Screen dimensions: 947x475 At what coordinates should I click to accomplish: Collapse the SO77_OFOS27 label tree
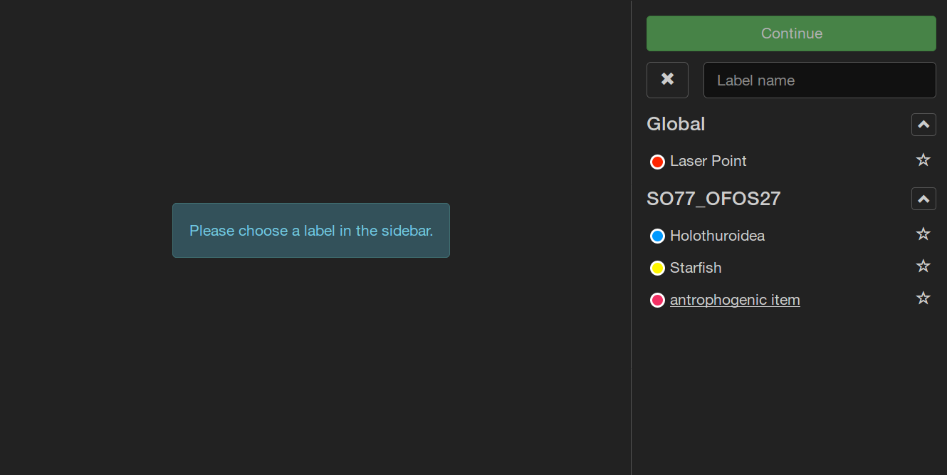point(924,199)
